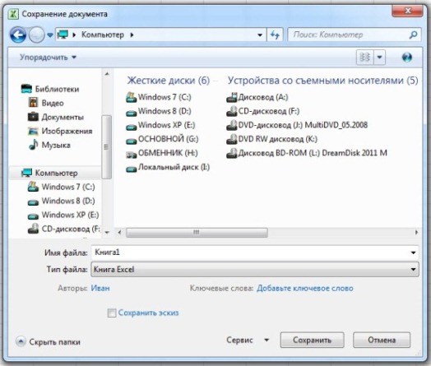Expand the Имя файла dropdown arrow

pos(413,252)
